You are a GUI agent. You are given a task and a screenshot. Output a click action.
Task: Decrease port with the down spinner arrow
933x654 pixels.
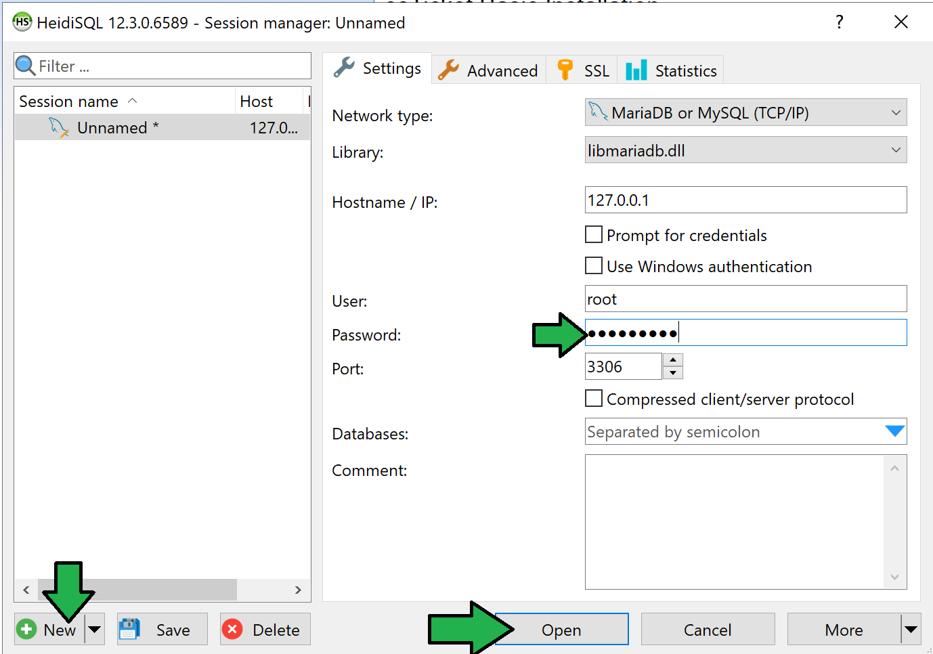pyautogui.click(x=673, y=373)
